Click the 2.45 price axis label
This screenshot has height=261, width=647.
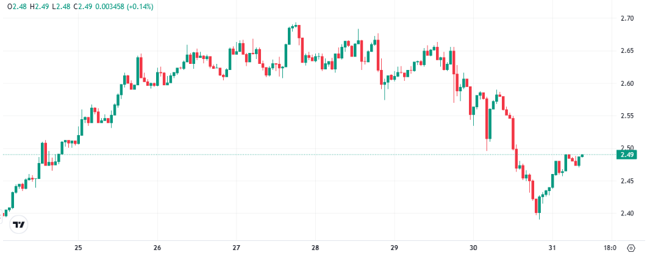tap(627, 181)
